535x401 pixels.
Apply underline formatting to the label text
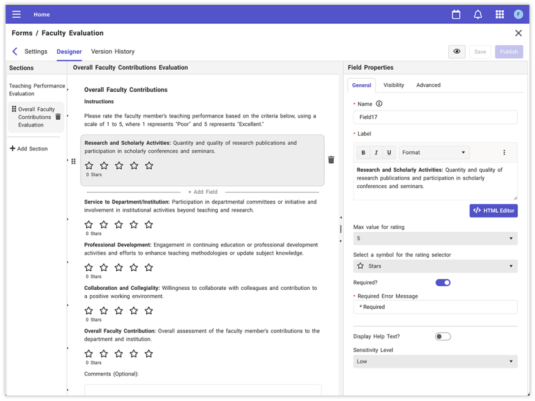coord(389,152)
